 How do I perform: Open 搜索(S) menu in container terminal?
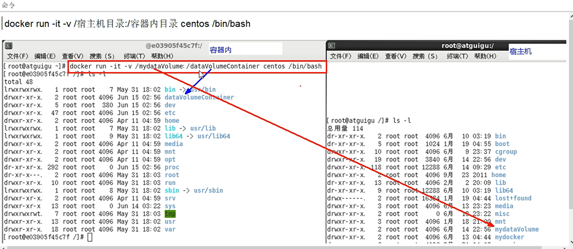[x=102, y=56]
